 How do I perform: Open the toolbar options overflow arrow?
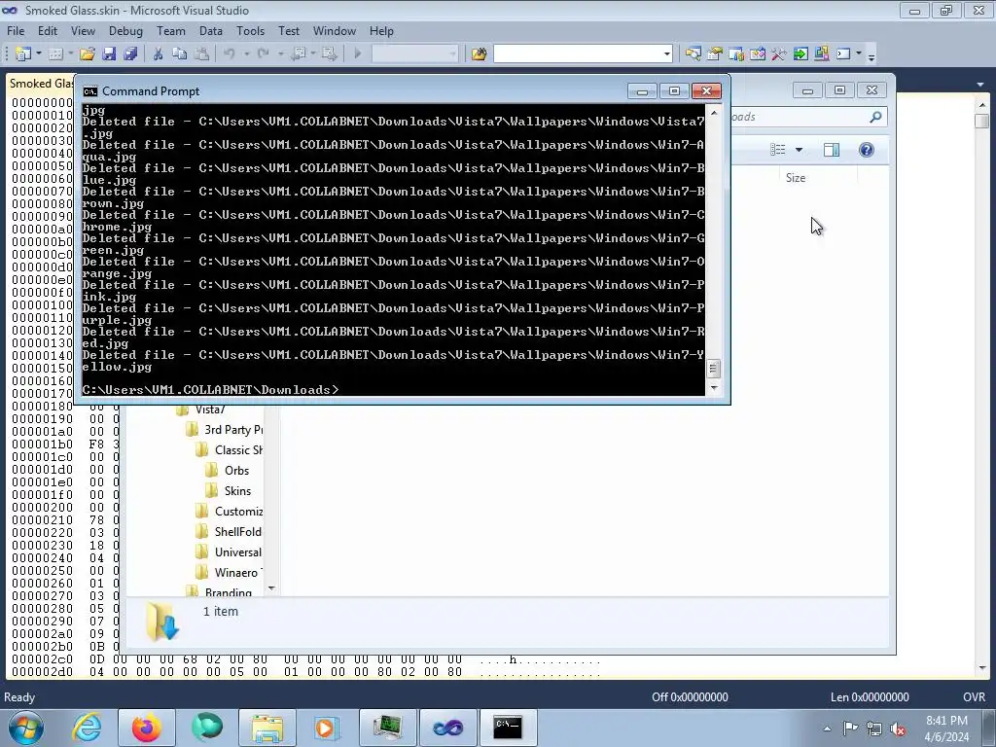pos(871,55)
